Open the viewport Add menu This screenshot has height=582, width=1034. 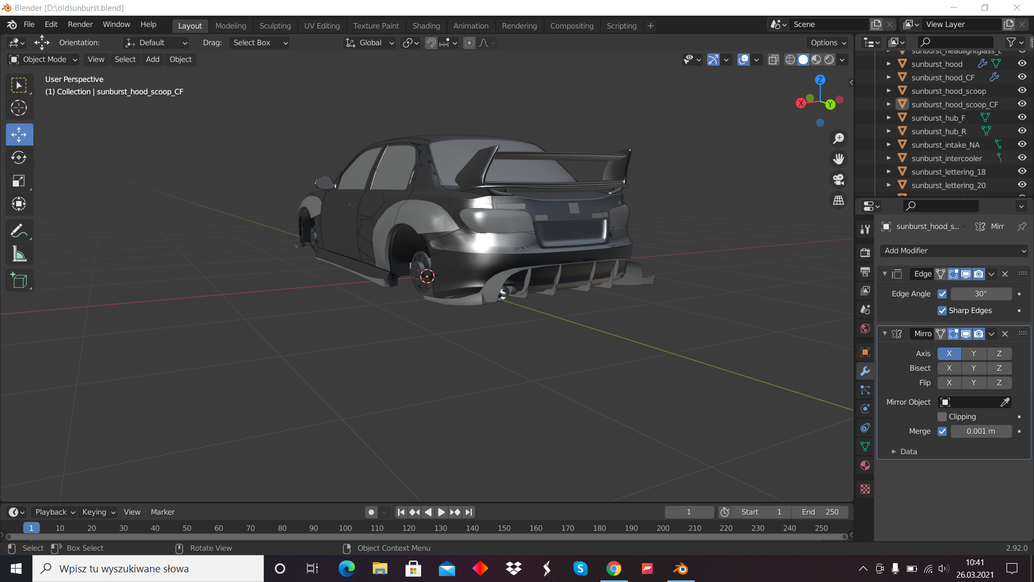tap(152, 59)
